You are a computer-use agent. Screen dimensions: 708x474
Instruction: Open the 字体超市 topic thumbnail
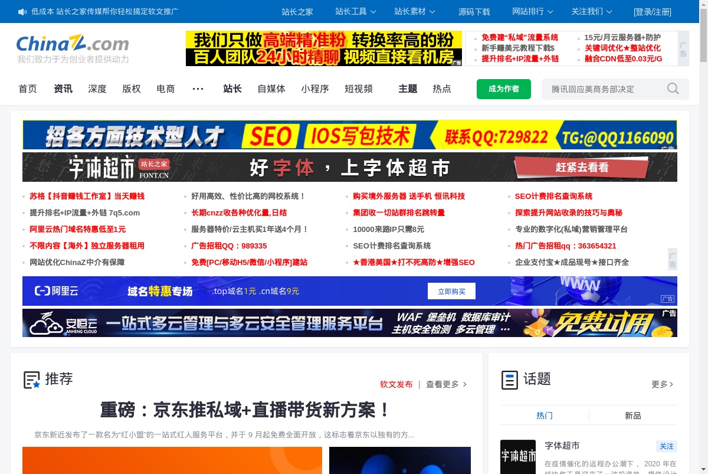518,456
